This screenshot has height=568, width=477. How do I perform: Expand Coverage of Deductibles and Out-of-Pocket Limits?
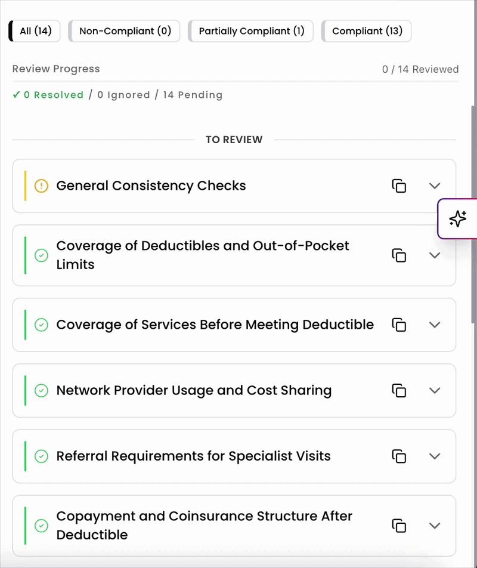pos(435,255)
